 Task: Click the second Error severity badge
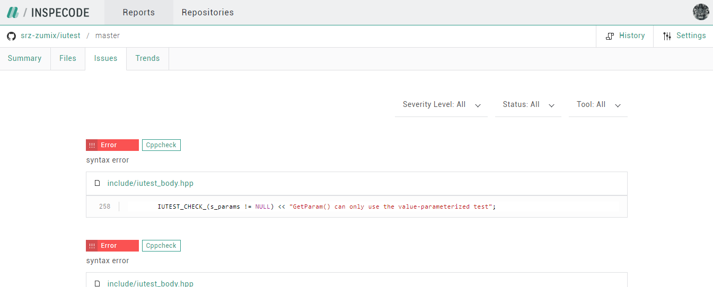click(x=112, y=246)
